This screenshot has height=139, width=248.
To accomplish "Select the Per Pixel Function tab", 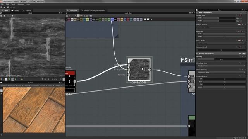I will pos(93,10).
